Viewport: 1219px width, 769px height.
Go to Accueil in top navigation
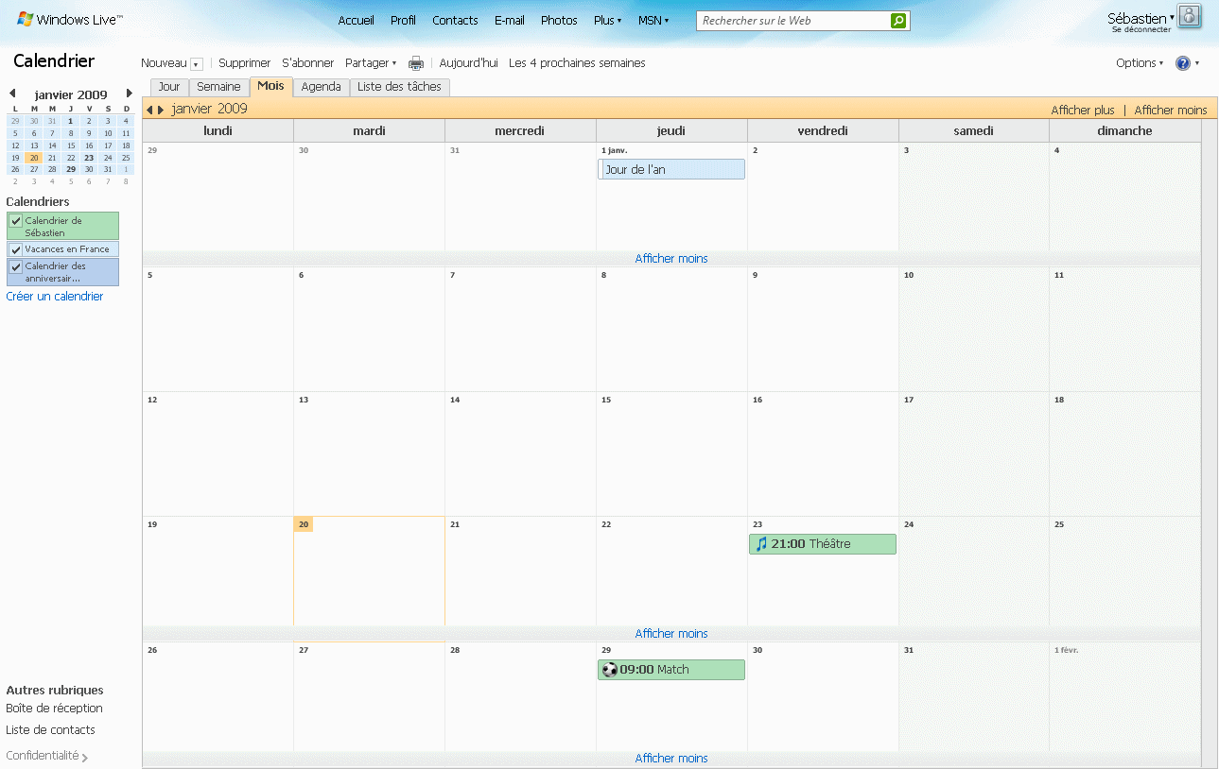(x=357, y=20)
